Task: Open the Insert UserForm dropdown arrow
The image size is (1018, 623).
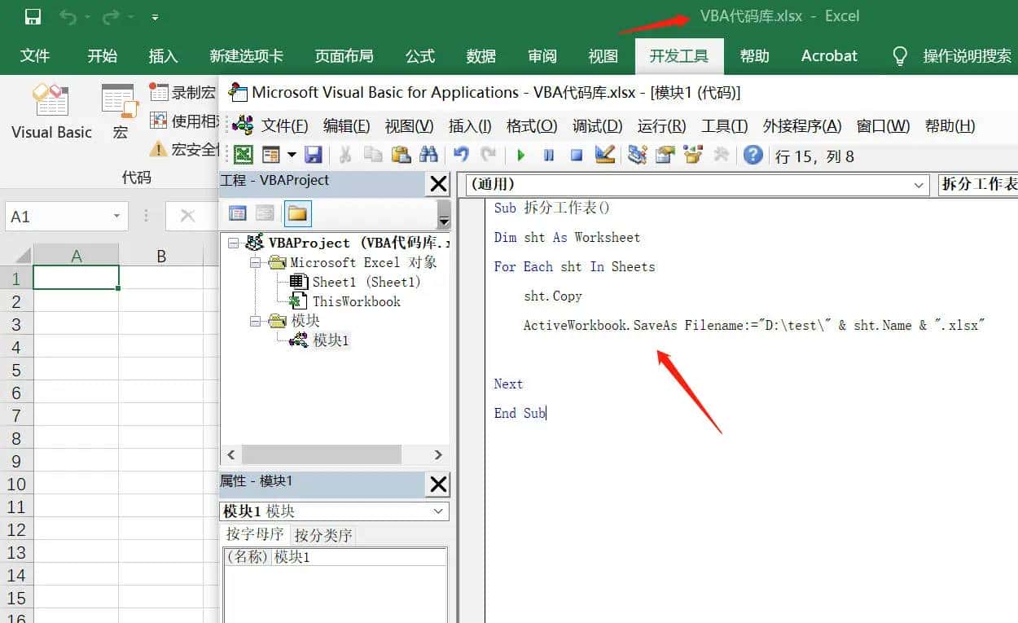Action: click(x=291, y=156)
